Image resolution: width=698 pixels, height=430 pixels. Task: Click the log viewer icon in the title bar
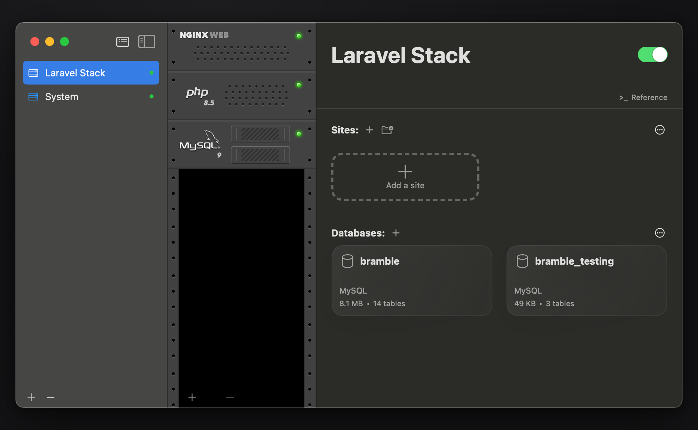(x=123, y=42)
